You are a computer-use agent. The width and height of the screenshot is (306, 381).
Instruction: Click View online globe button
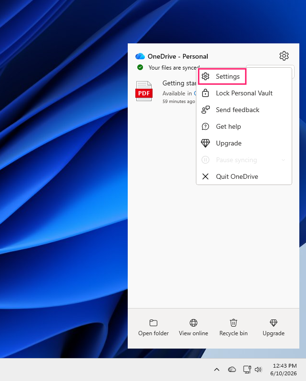coord(194,328)
